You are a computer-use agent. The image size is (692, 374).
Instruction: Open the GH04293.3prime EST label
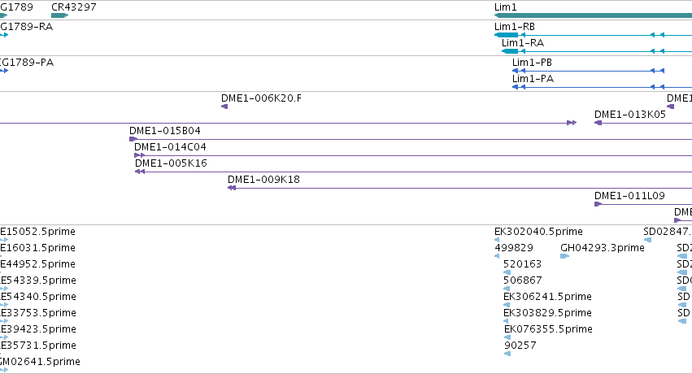click(603, 248)
